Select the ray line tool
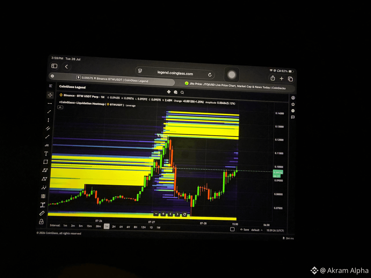This screenshot has height=278, width=371. (x=47, y=137)
